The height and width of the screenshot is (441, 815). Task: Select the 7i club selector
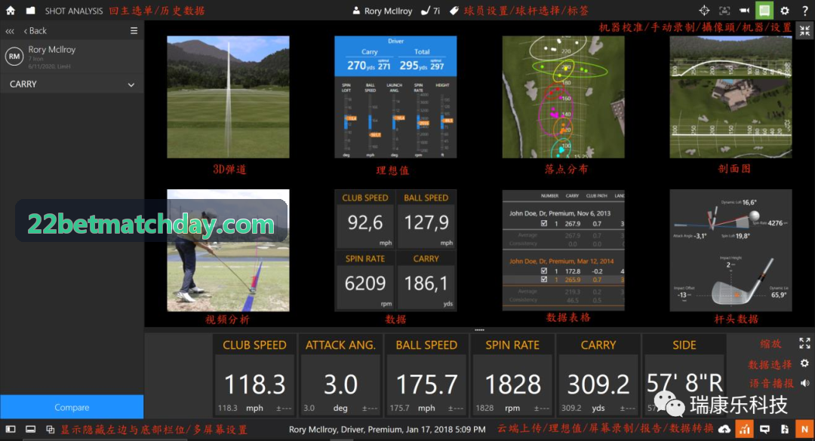(x=430, y=11)
